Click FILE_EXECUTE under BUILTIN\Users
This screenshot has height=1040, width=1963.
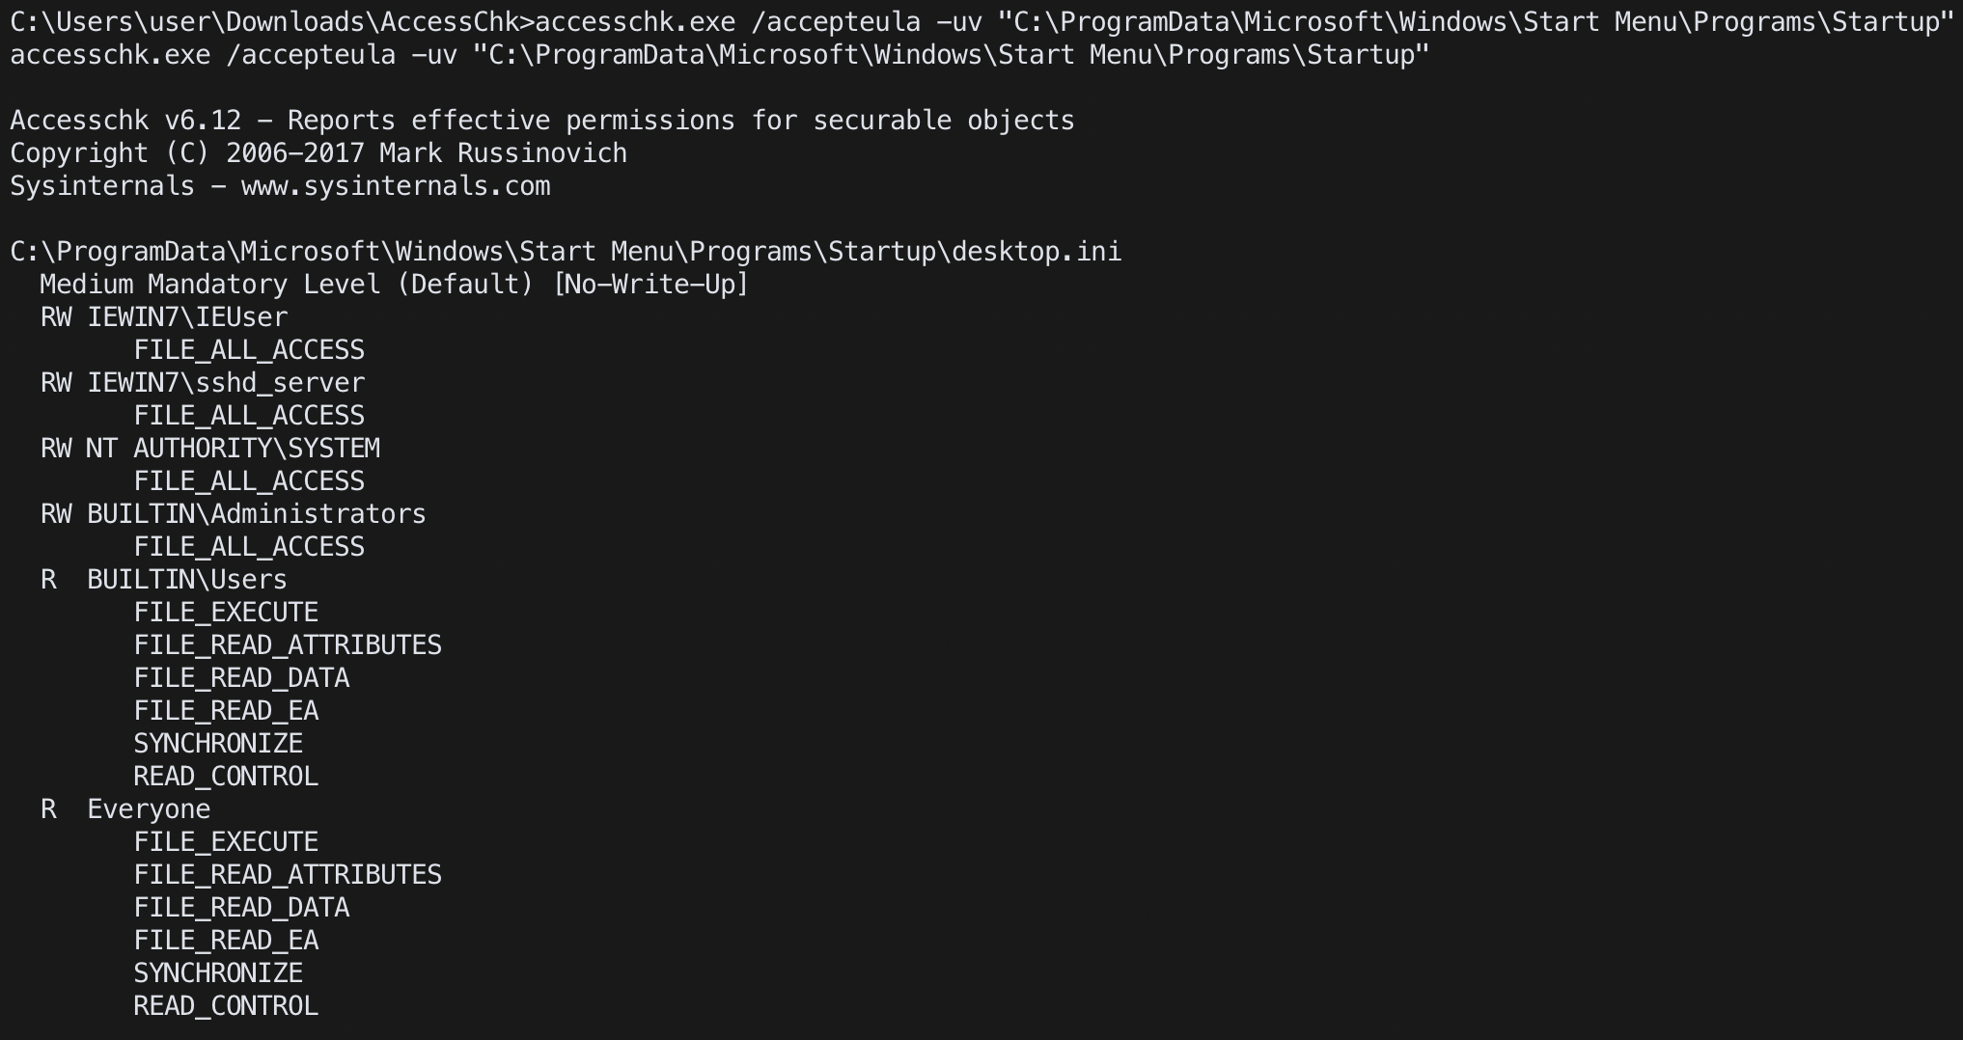(x=226, y=613)
